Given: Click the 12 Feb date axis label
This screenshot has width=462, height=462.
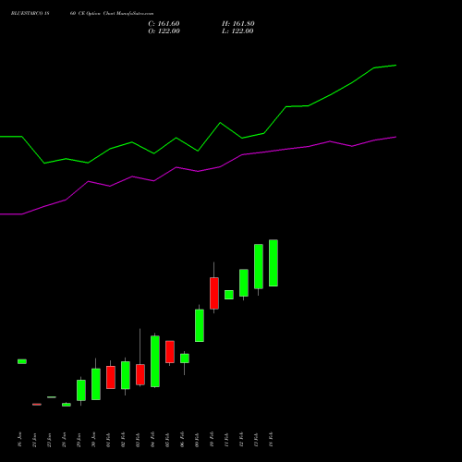Looking at the screenshot, I should (x=242, y=439).
